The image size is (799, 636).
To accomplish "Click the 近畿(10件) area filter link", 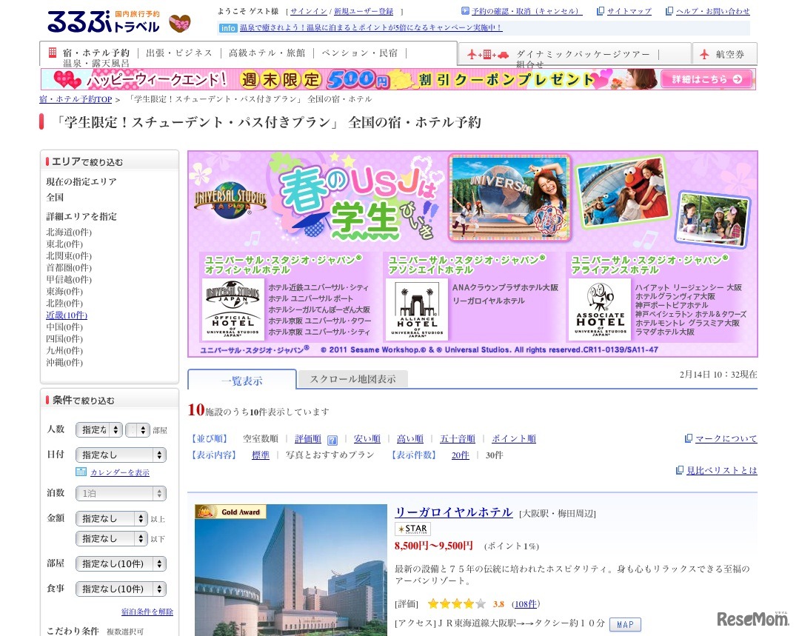I will coord(65,315).
